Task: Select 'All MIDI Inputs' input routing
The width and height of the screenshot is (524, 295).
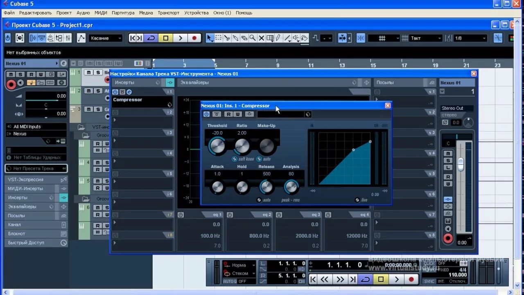Action: 36,127
